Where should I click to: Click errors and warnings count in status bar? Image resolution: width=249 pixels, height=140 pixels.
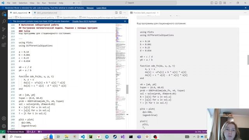click(x=31, y=132)
